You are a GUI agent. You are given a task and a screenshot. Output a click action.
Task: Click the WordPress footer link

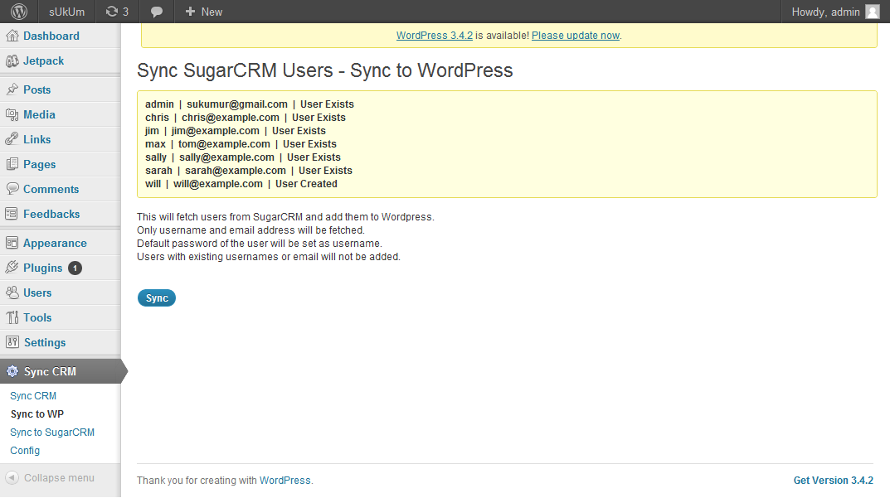tap(285, 481)
